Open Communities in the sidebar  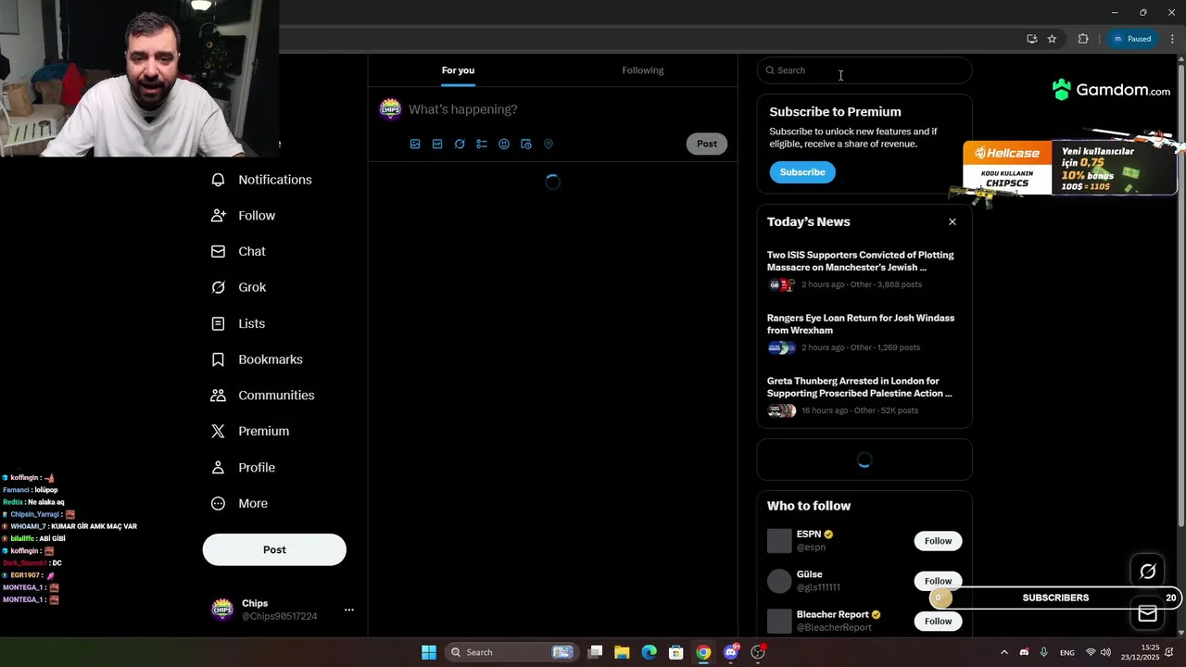click(x=263, y=396)
